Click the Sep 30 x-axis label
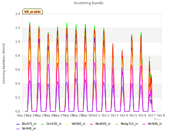Screen dimensions: 178x134 [x=87, y=115]
